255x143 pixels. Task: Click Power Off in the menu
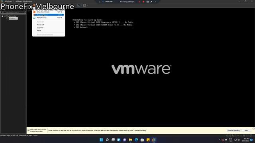[49, 25]
